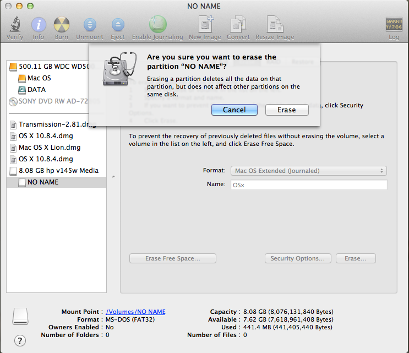Click the Name field containing OSx
Viewport: 409px width, 353px height.
309,184
